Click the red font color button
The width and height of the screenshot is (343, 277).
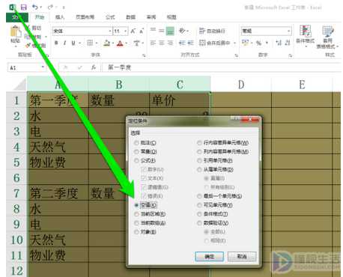(120, 43)
